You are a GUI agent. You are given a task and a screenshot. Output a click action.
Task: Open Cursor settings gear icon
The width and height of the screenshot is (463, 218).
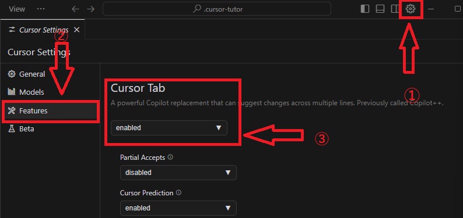tap(411, 9)
